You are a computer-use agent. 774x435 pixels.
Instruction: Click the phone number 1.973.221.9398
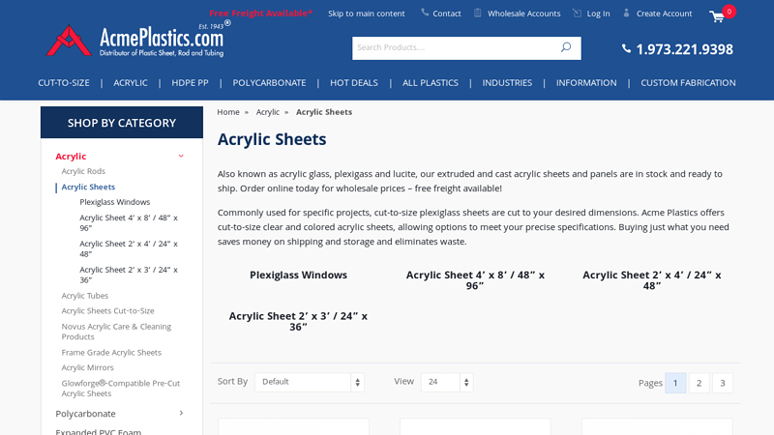[684, 49]
